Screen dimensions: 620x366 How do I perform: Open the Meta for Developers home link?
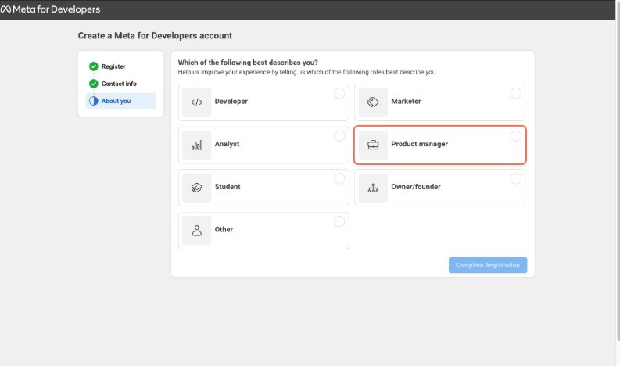pyautogui.click(x=50, y=9)
